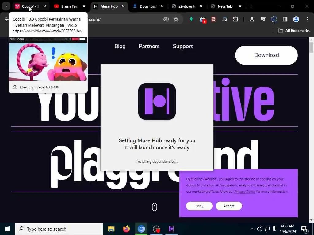Click the 'Memory usage: 83.8 MB' text
The width and height of the screenshot is (314, 235).
(x=40, y=87)
